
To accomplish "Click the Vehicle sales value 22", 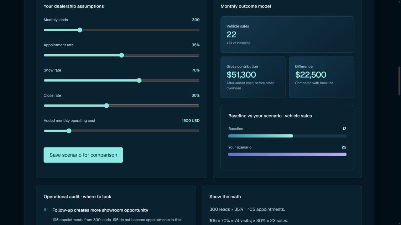I will coord(232,34).
